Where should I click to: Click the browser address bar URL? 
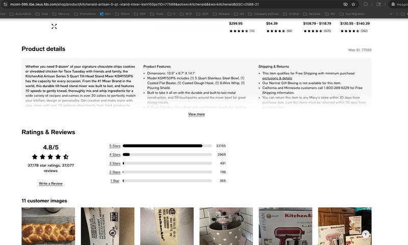[138, 4]
